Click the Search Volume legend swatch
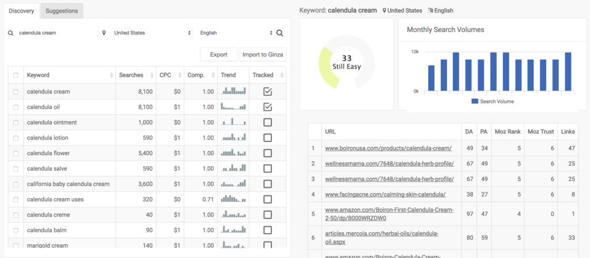590x258 pixels. click(x=475, y=101)
